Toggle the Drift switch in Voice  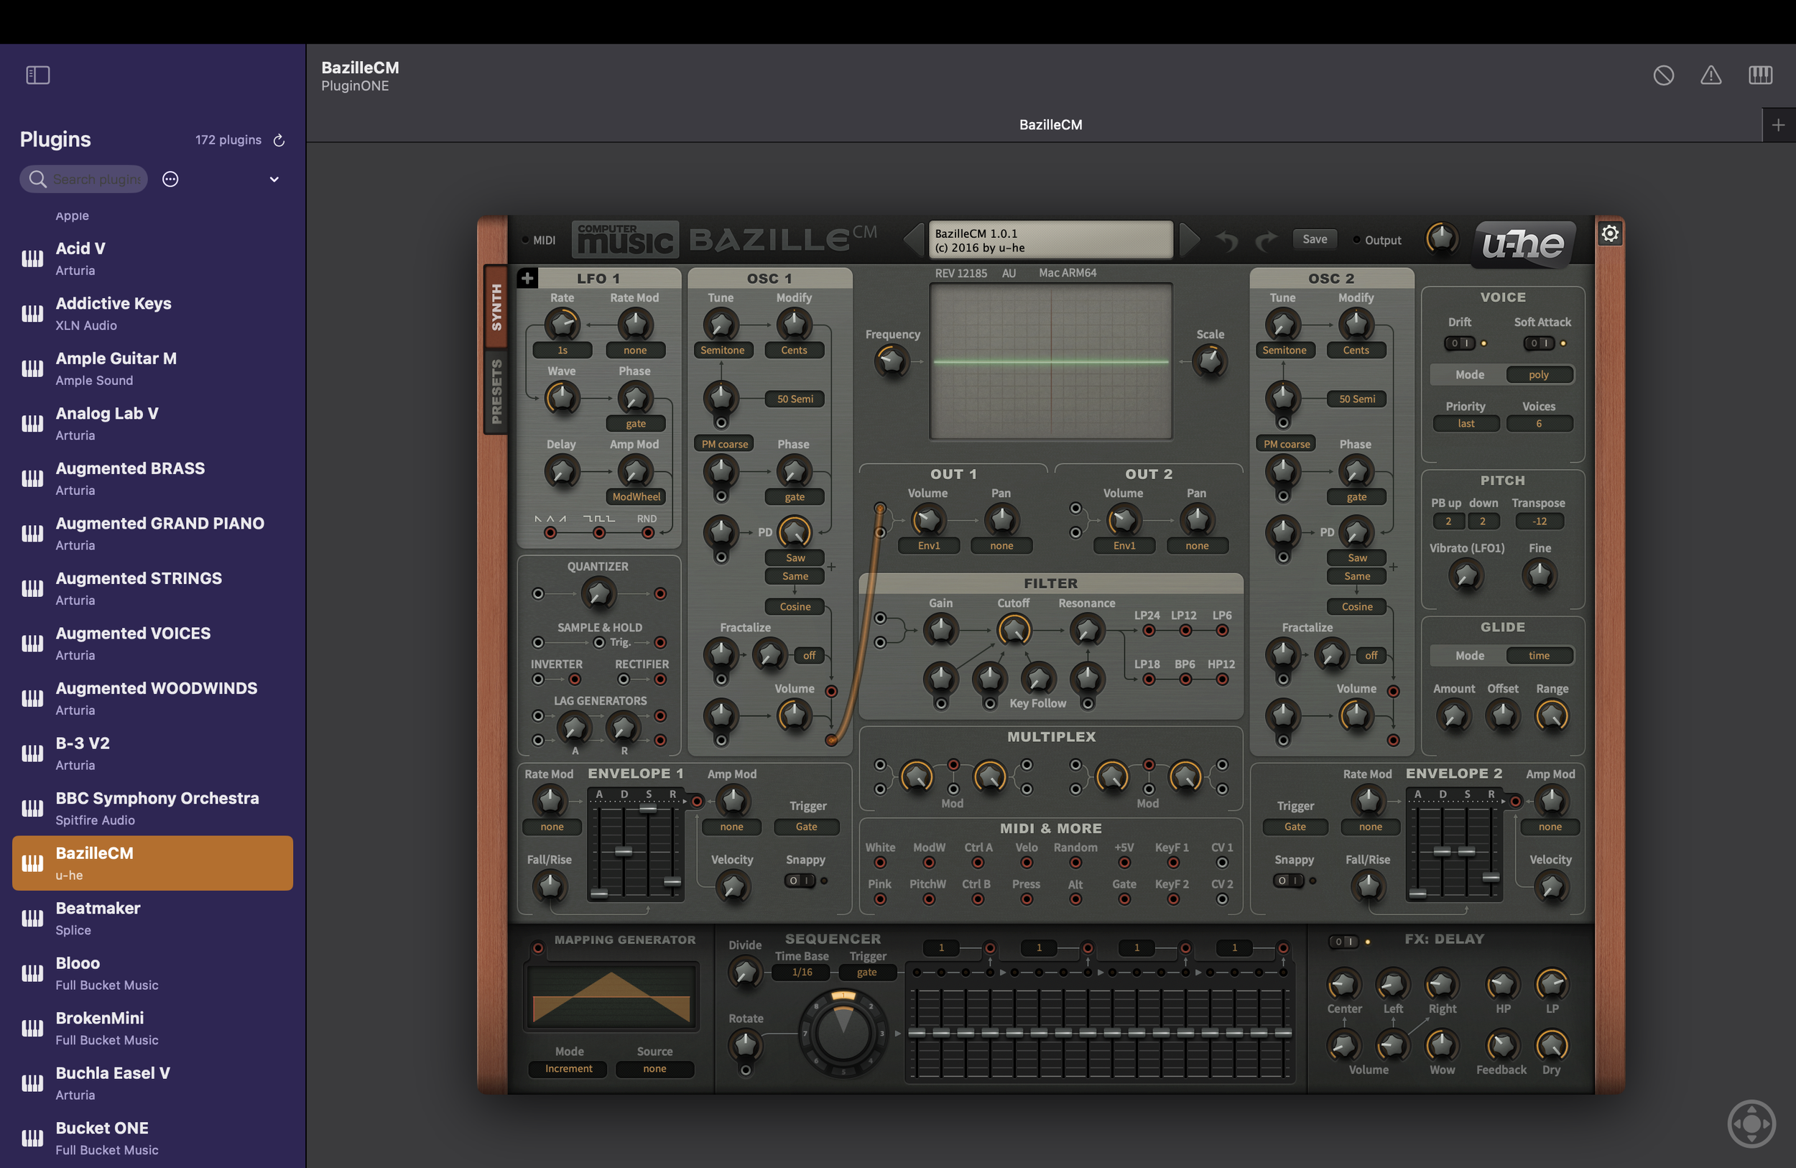(x=1458, y=343)
